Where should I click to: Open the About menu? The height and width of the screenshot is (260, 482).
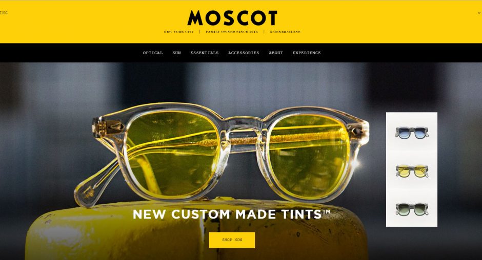(x=276, y=53)
